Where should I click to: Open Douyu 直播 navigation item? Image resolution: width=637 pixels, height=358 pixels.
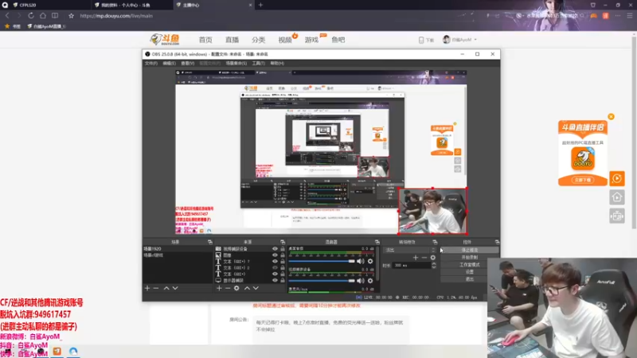(x=232, y=39)
